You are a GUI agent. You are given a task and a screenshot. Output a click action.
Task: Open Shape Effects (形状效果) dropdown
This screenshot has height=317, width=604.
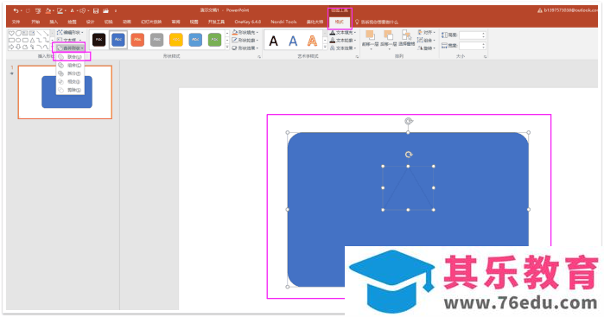coord(245,48)
